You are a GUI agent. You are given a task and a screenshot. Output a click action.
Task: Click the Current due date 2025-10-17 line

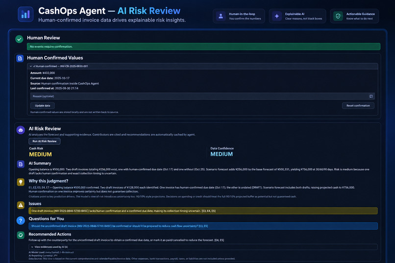click(50, 78)
